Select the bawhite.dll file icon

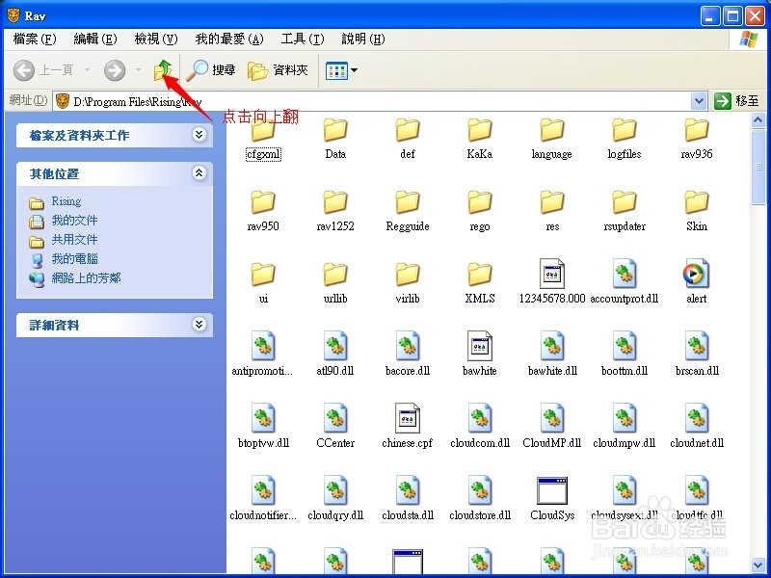(x=552, y=346)
